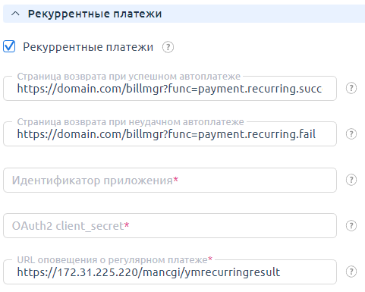The image size is (365, 292).
Task: Show help for successful autopayment return page
Action: (351, 88)
